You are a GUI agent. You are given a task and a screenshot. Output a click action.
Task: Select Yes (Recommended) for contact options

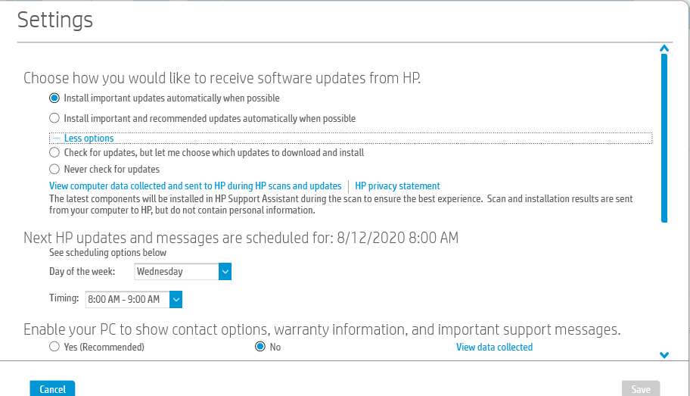pyautogui.click(x=54, y=347)
